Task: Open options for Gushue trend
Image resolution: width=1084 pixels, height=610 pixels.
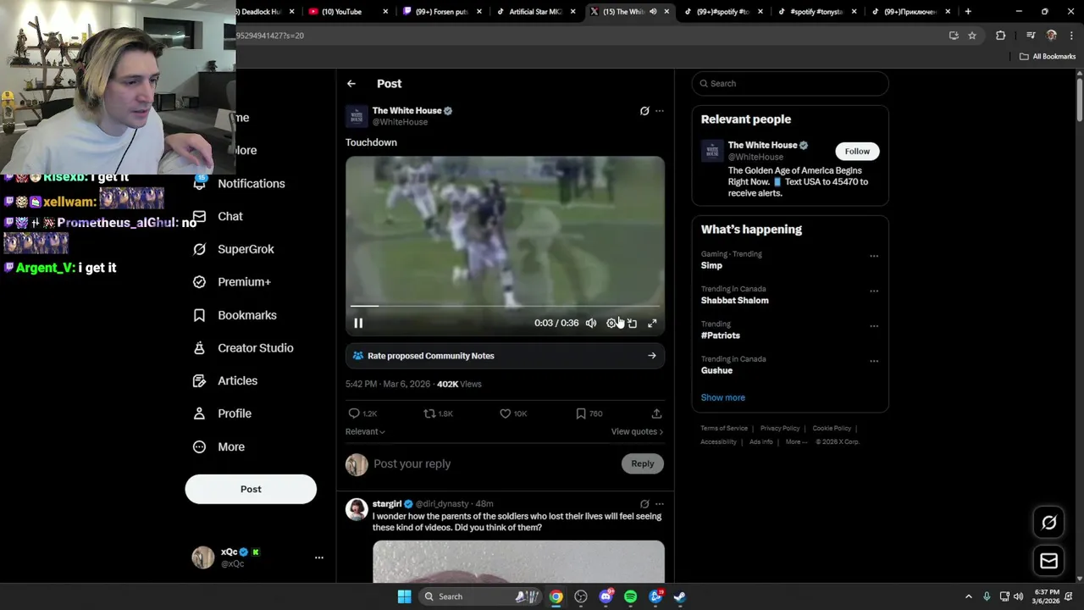Action: pos(874,361)
